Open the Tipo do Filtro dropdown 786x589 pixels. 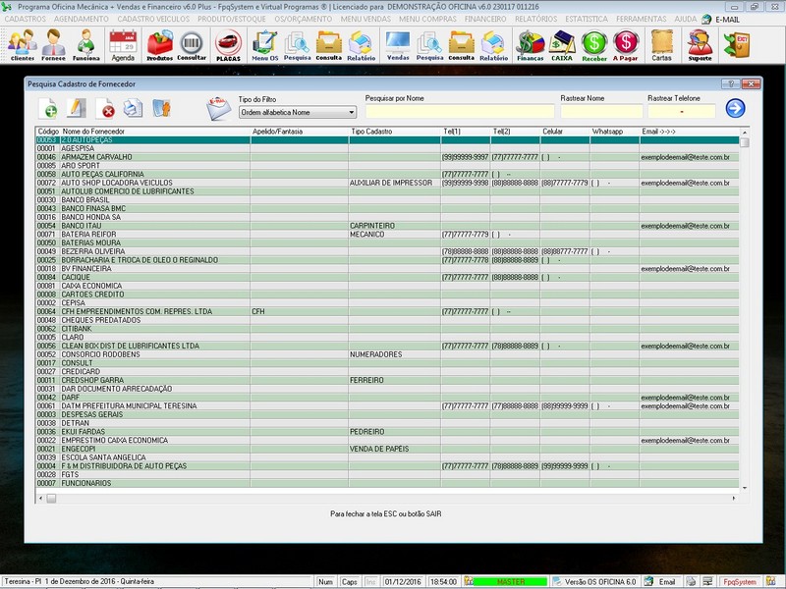(x=298, y=112)
